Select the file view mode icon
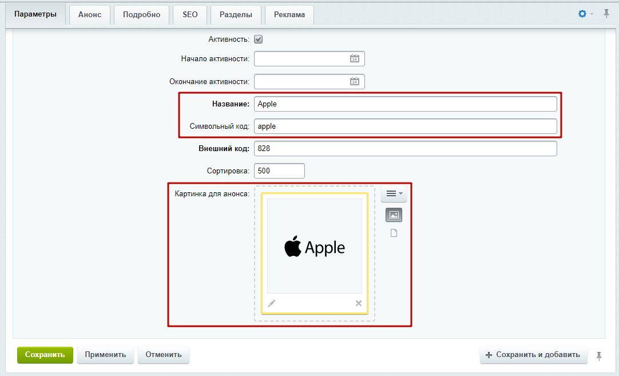The image size is (619, 376). coord(394,233)
